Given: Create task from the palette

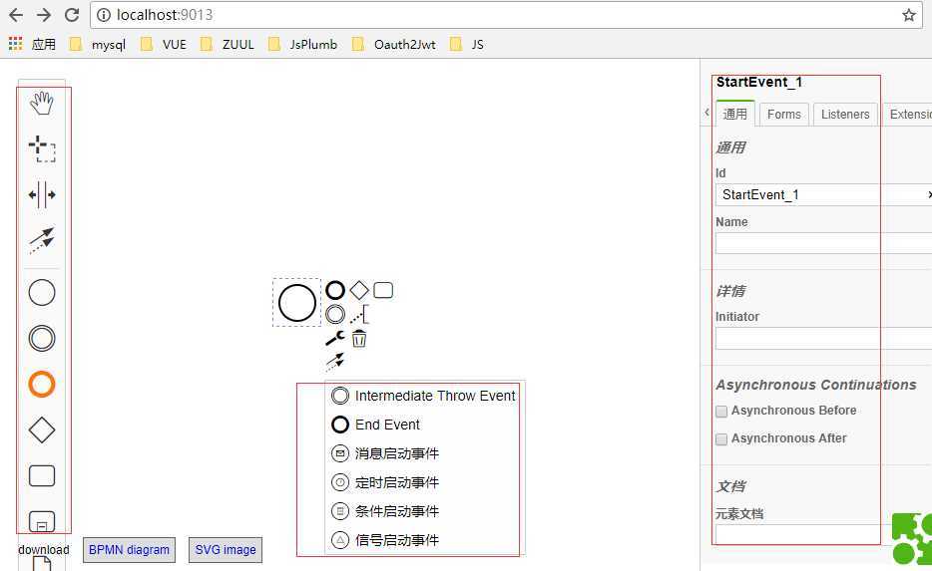Looking at the screenshot, I should tap(42, 475).
